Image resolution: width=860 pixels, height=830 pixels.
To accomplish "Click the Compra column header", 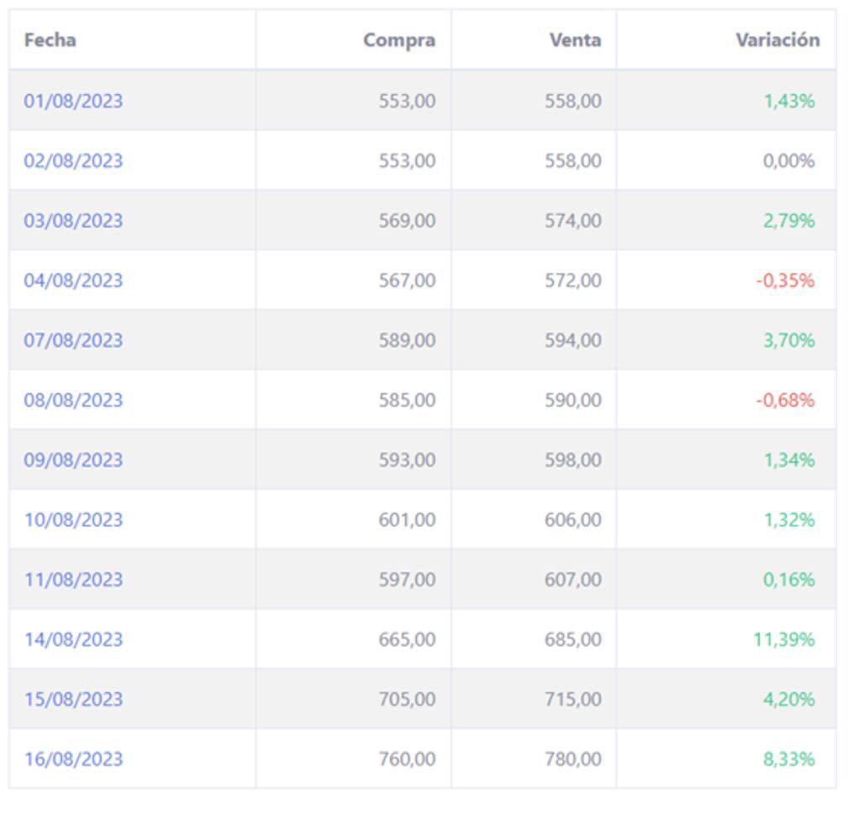I will click(398, 39).
